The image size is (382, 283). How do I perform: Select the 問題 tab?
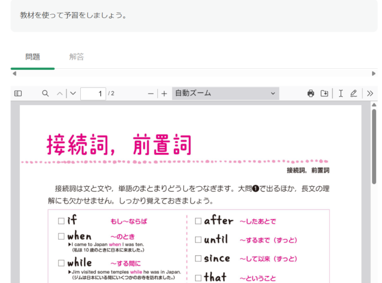(33, 57)
